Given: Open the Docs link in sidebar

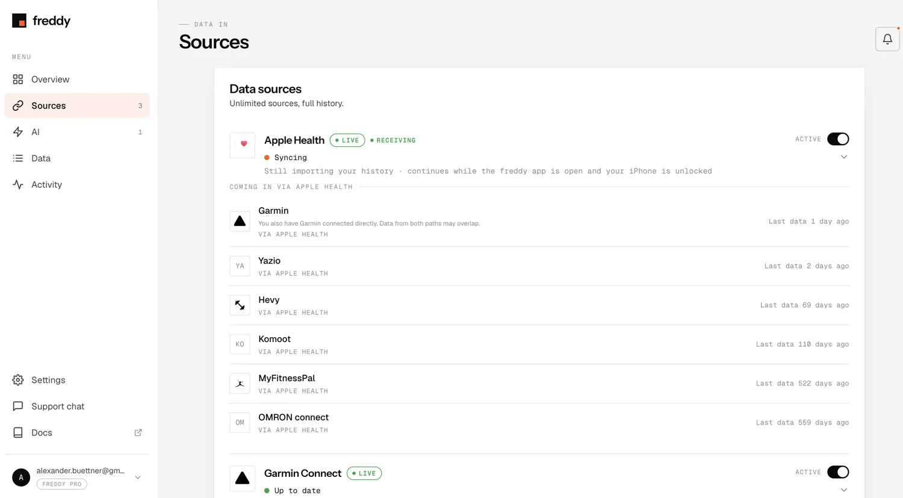Looking at the screenshot, I should pyautogui.click(x=77, y=433).
